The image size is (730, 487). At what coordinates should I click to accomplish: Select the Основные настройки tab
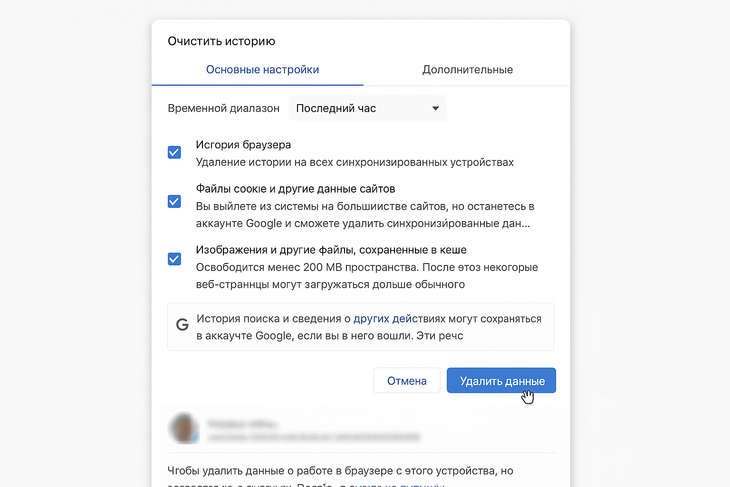click(262, 69)
